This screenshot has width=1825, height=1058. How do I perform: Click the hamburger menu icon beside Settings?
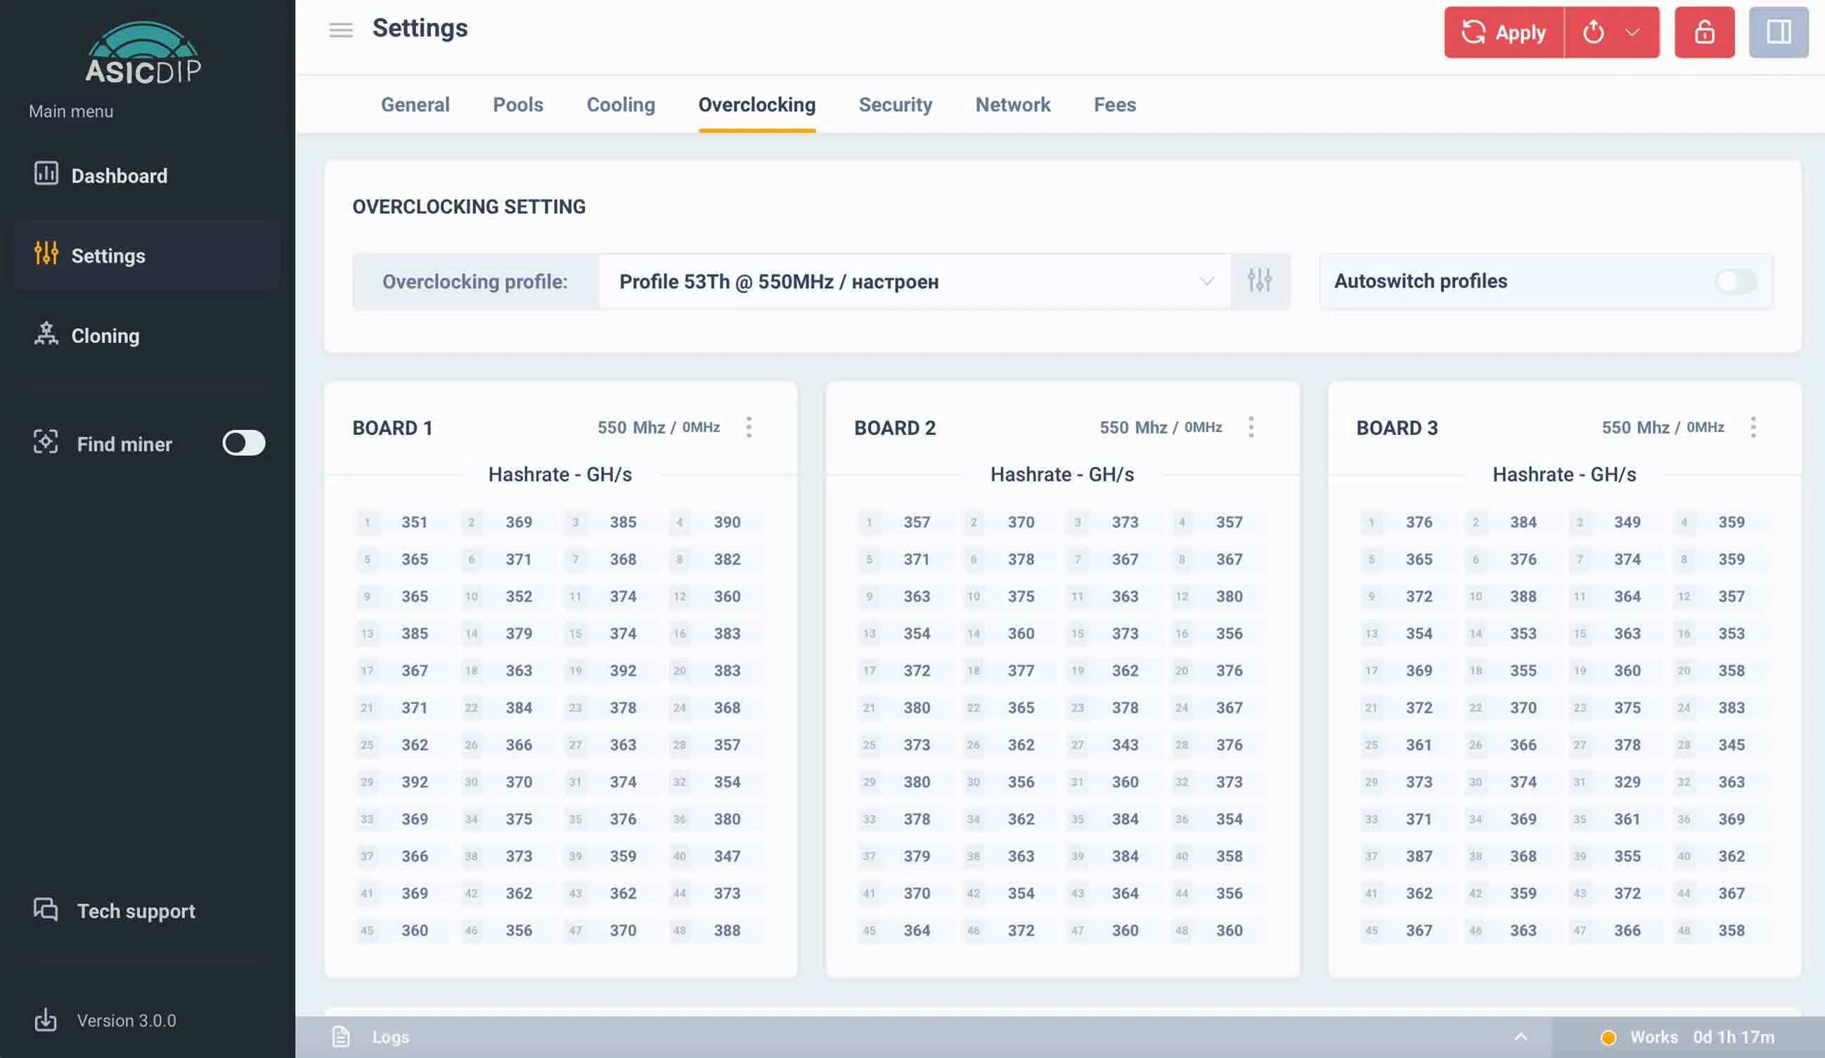pos(340,30)
